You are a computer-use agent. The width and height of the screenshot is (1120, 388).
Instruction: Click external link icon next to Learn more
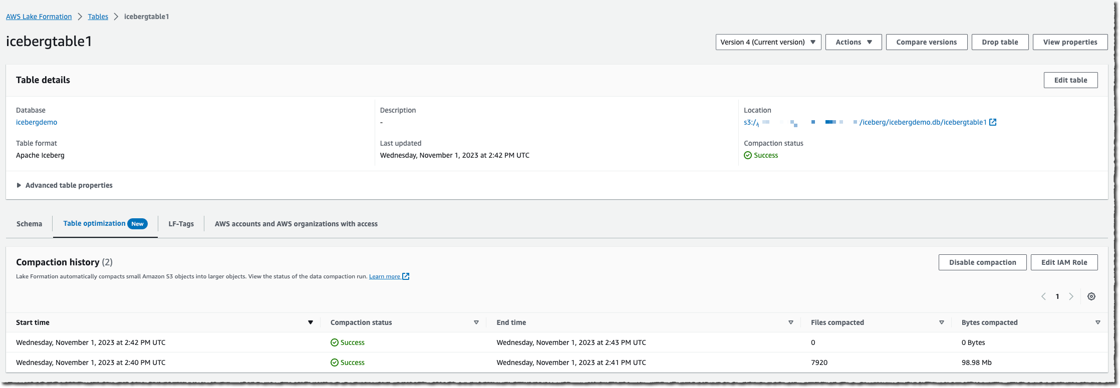point(406,276)
